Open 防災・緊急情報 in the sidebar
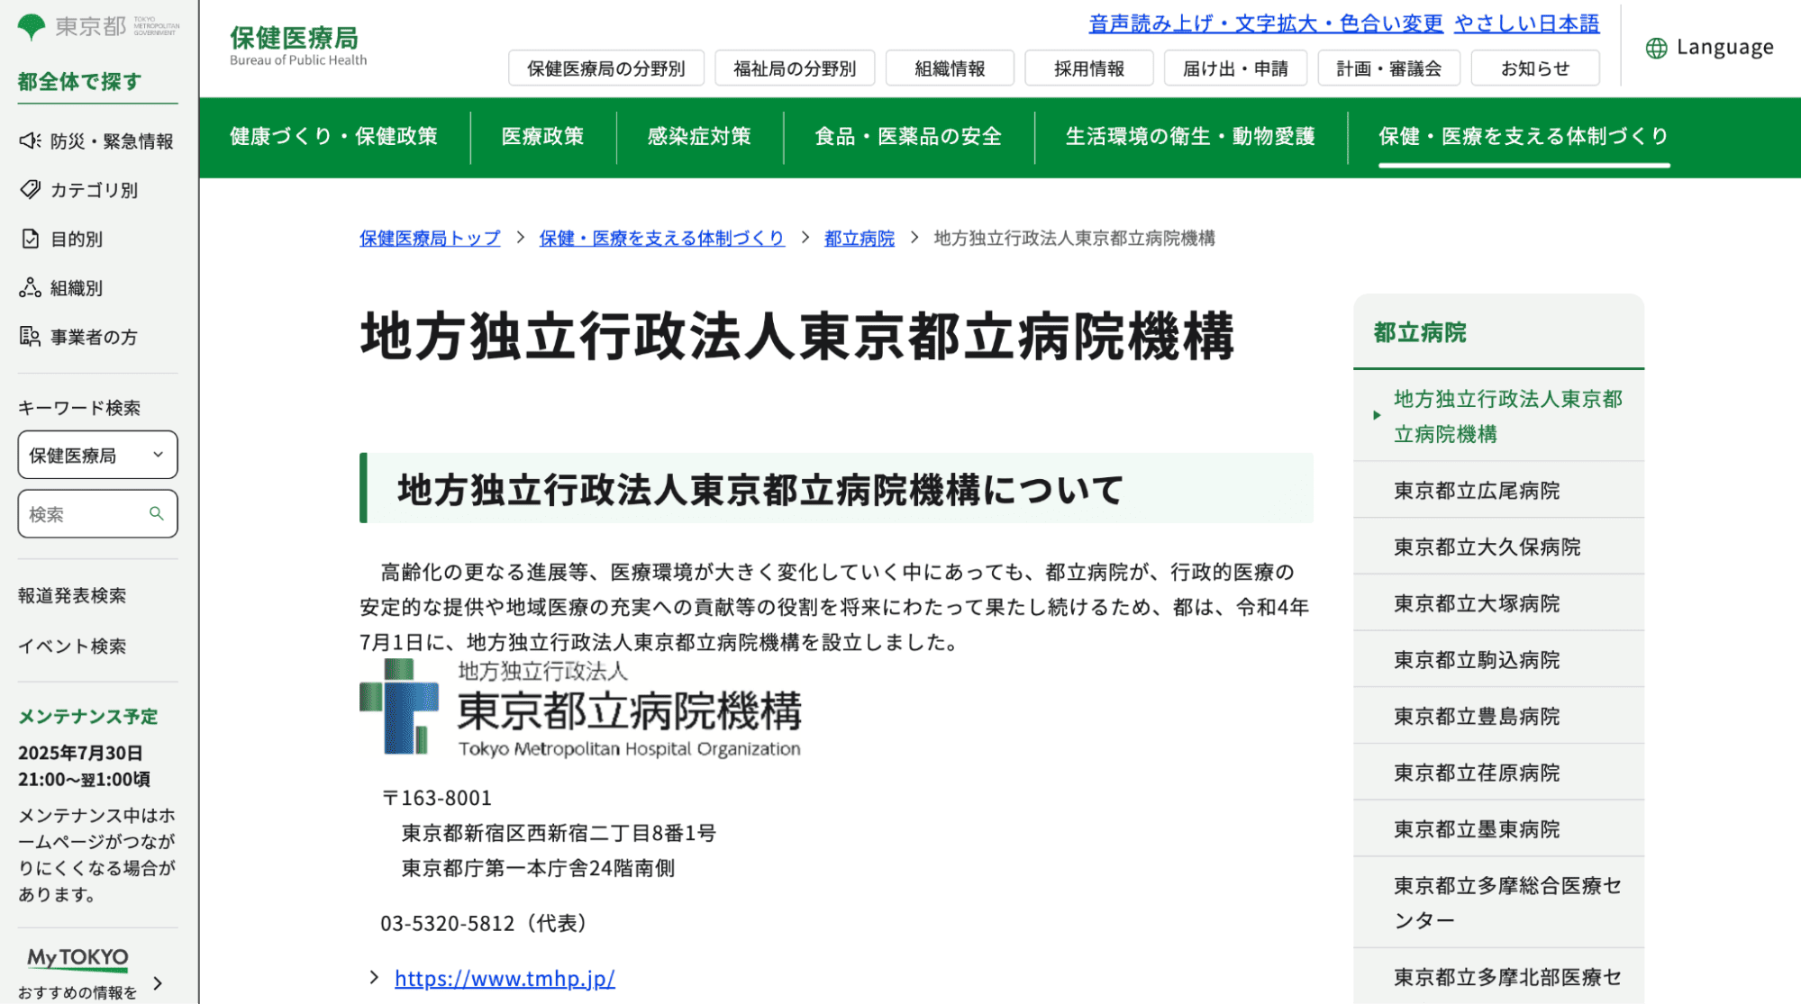This screenshot has width=1801, height=1004. 112,140
